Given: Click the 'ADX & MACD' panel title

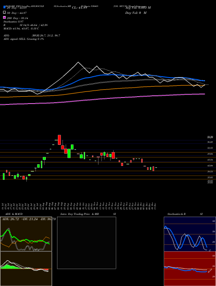Looking at the screenshot, I should [14, 214].
